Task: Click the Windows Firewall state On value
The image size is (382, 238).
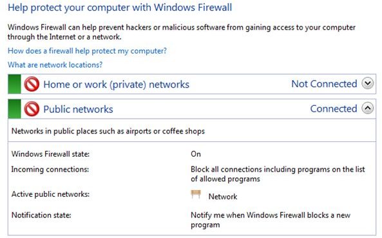Action: pyautogui.click(x=196, y=154)
